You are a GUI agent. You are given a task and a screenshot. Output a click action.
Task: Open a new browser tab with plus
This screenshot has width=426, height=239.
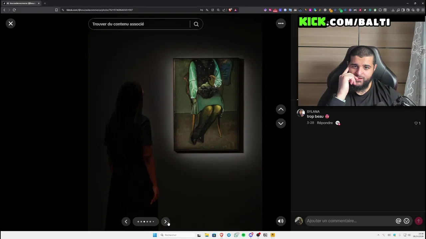45,3
